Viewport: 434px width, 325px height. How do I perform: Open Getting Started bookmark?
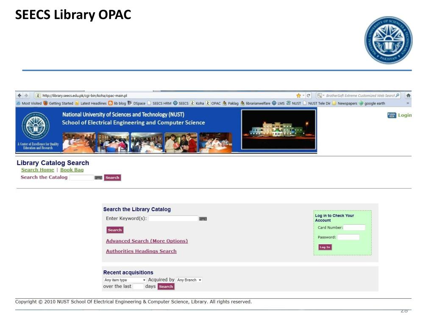coord(58,103)
